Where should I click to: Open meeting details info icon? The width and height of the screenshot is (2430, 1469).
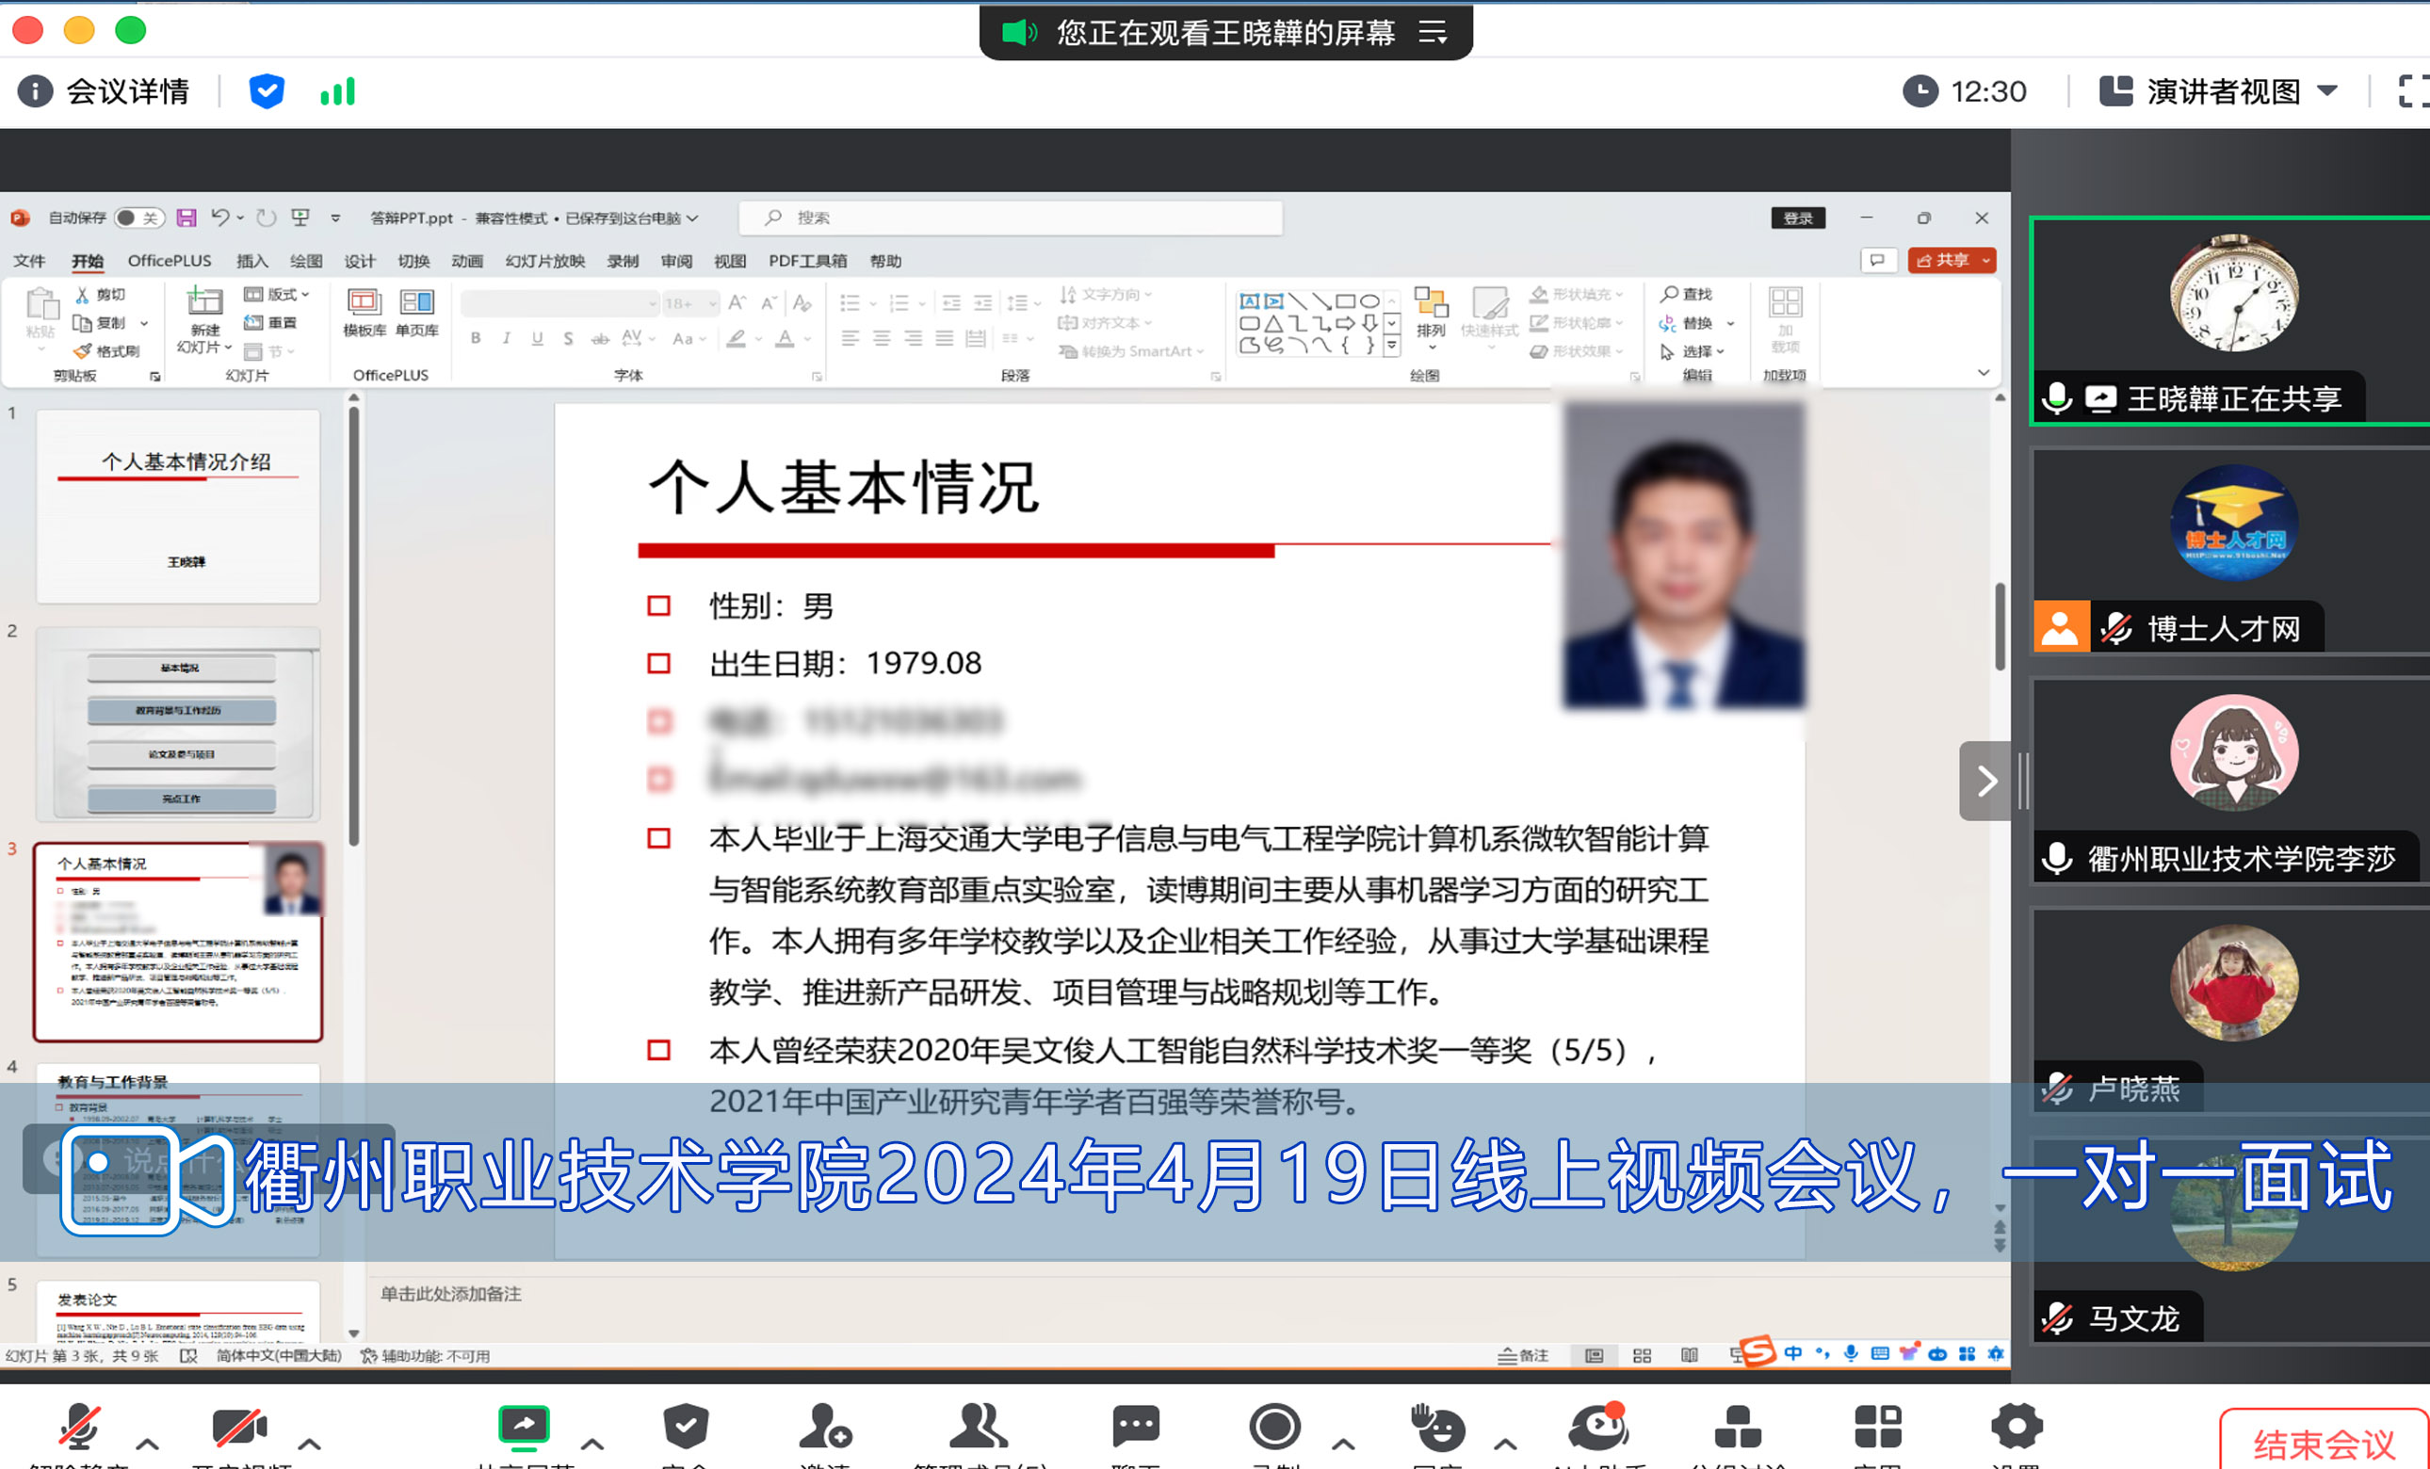point(36,91)
